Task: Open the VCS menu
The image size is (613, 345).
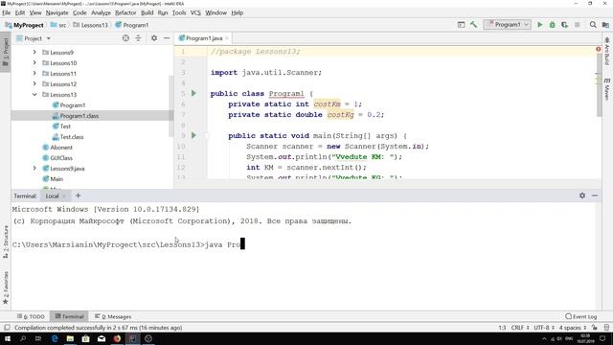Action: (x=195, y=12)
